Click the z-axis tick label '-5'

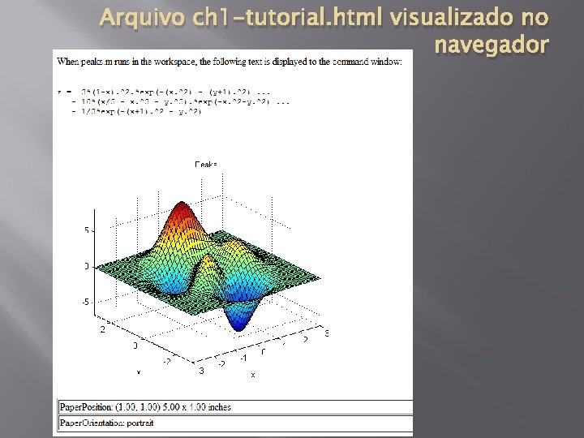click(86, 302)
